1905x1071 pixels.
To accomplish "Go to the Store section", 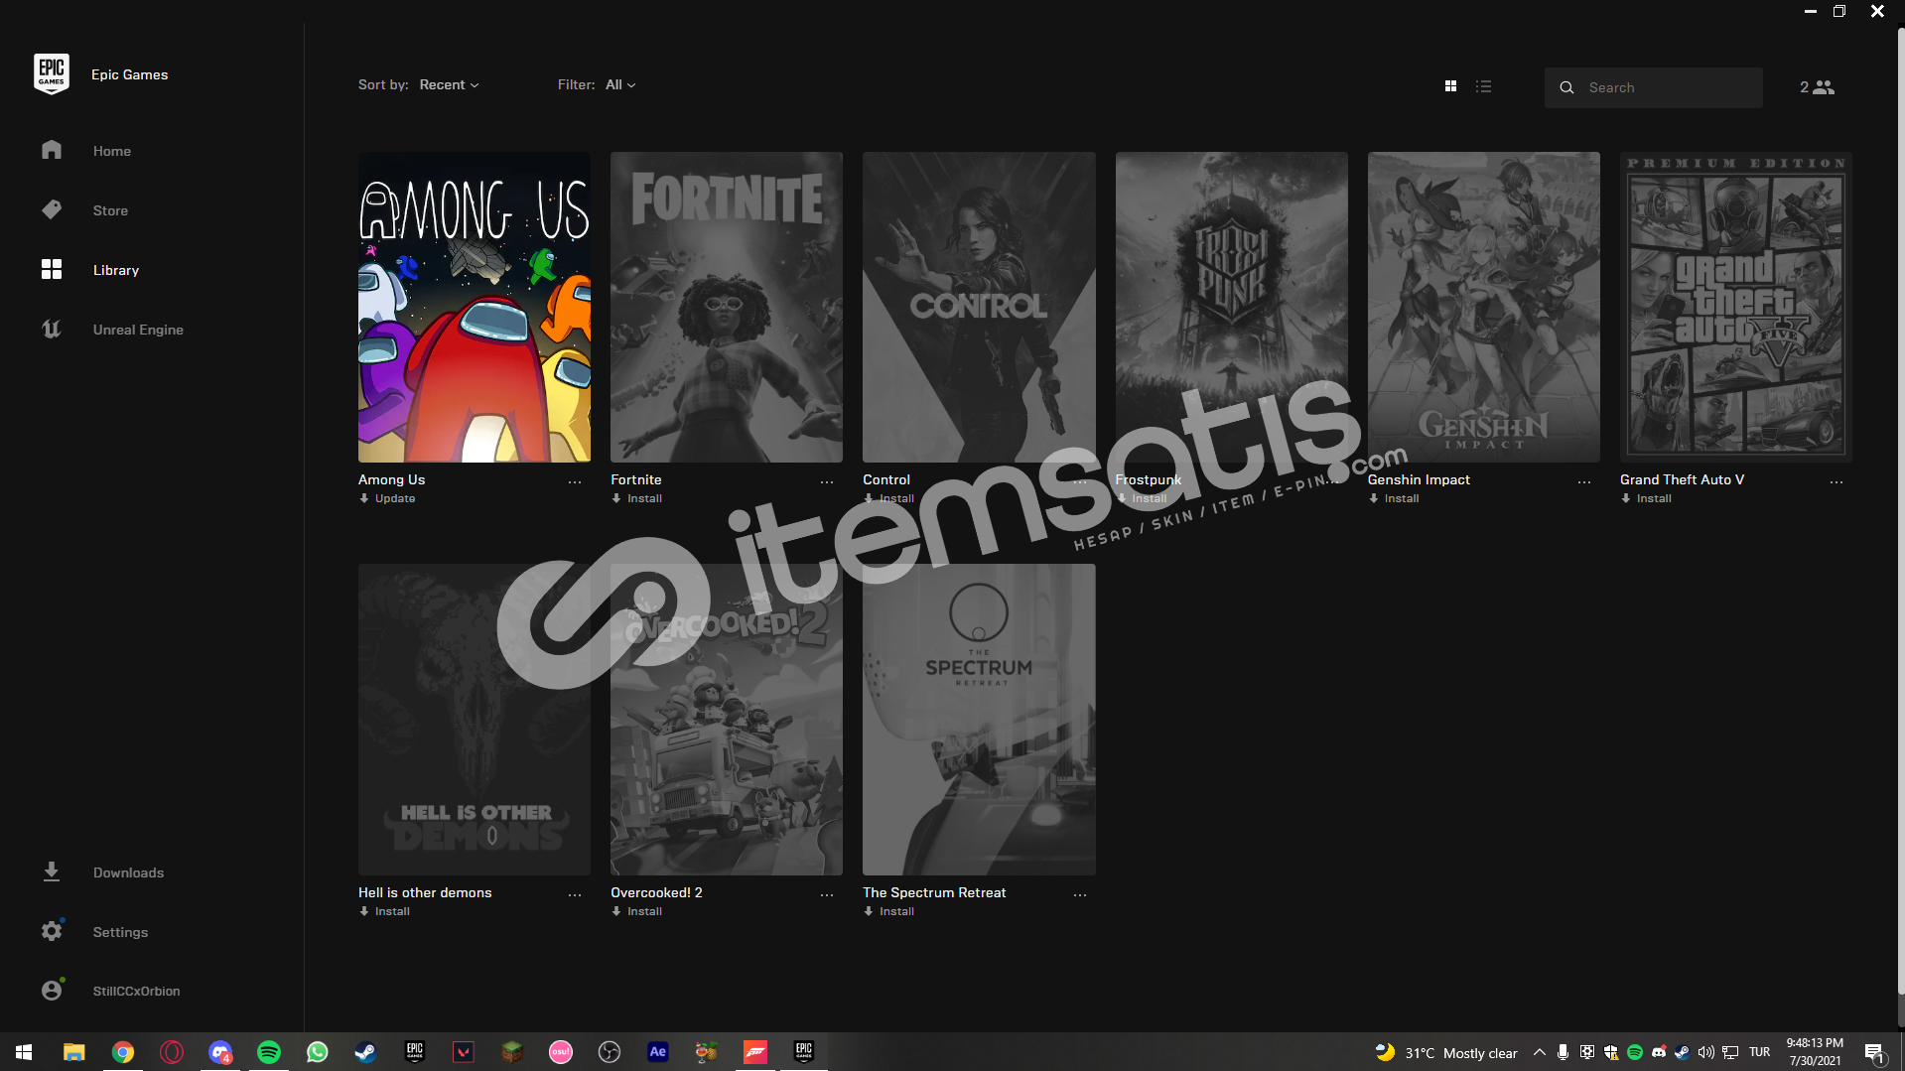I will click(x=110, y=210).
